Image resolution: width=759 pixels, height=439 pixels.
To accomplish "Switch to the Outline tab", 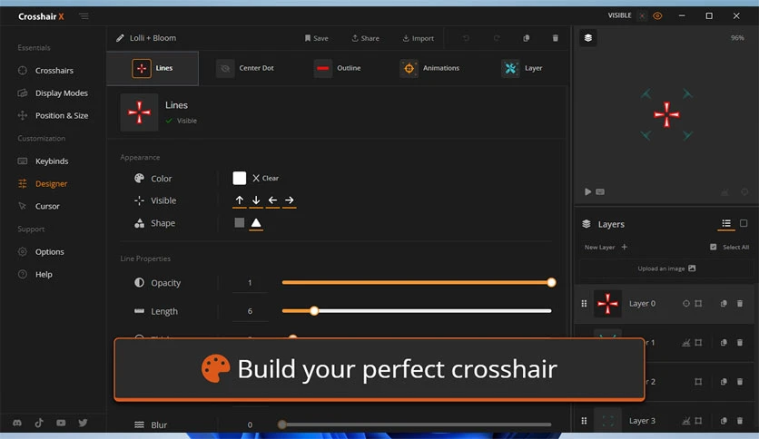I will (338, 68).
